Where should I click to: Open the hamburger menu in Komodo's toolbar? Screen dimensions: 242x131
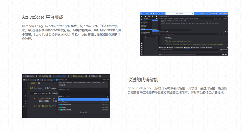(x=221, y=13)
